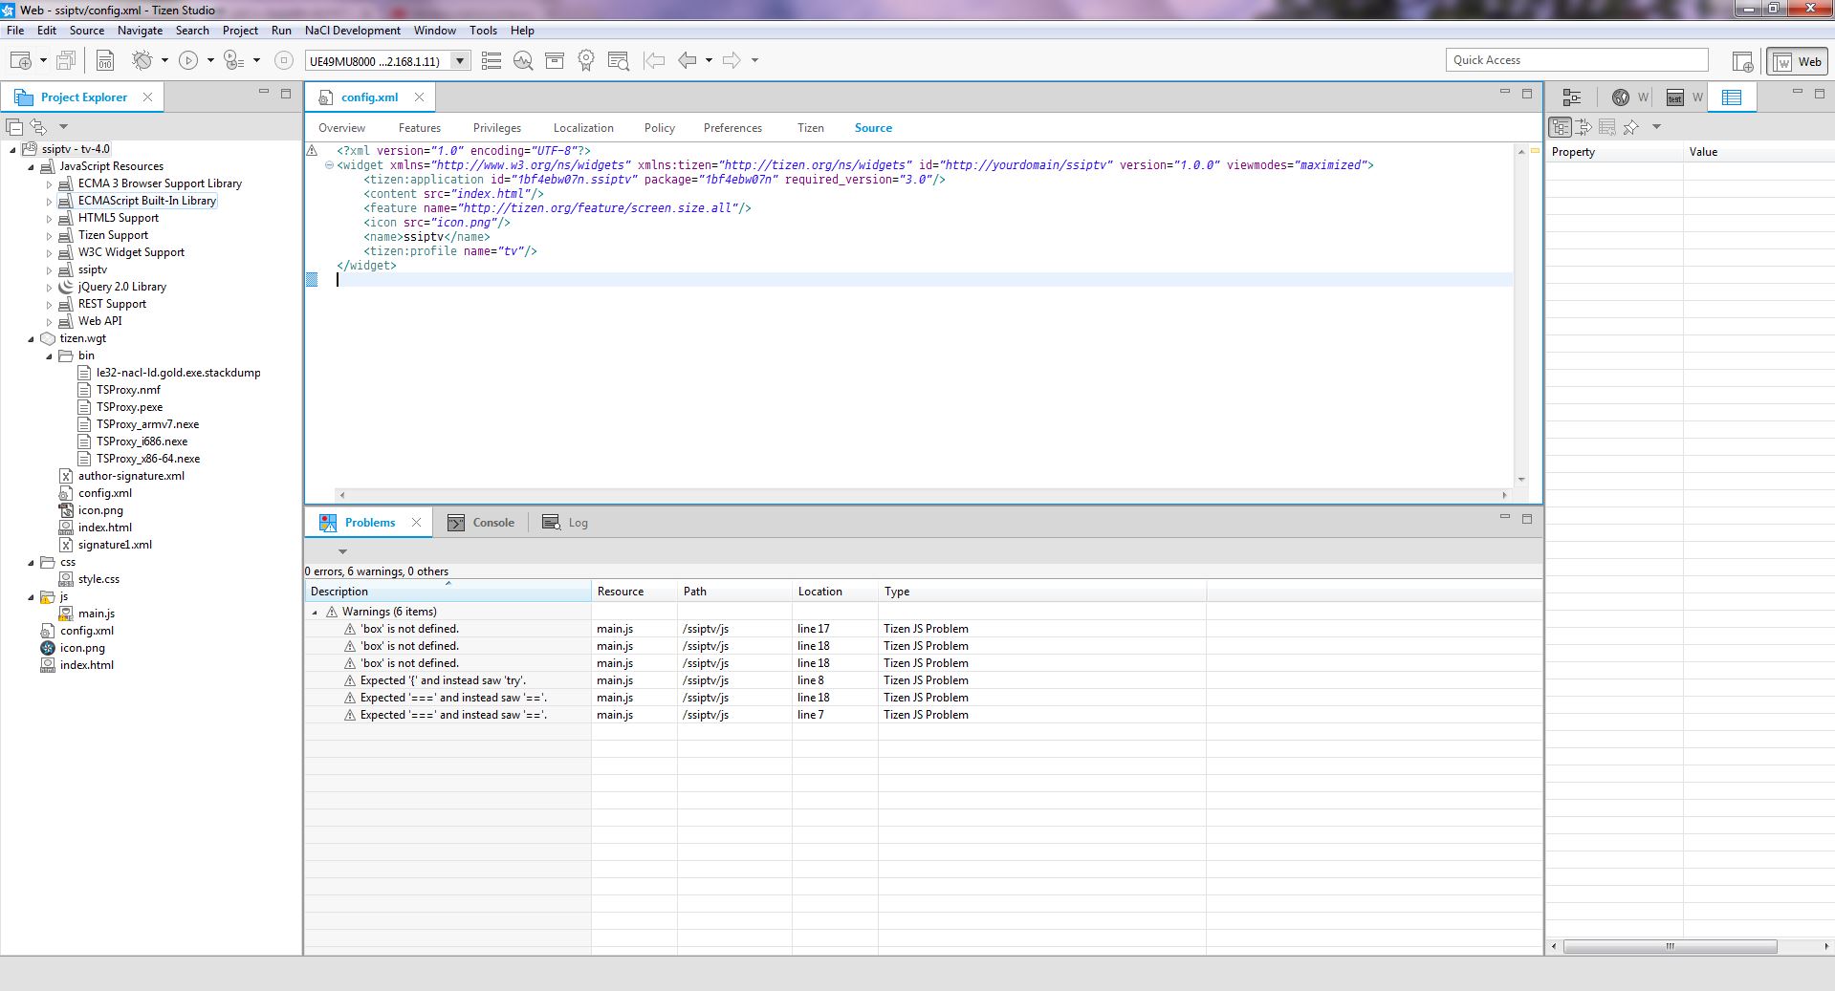Click the Build package binary icon
This screenshot has width=1835, height=991.
(104, 60)
